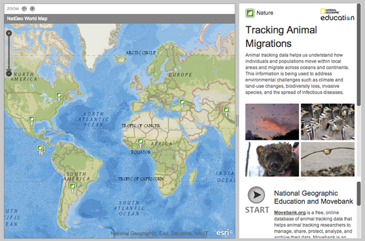The height and width of the screenshot is (241, 365).
Task: Click the zoom in plus icon in top toolbar
Action: pos(32,9)
